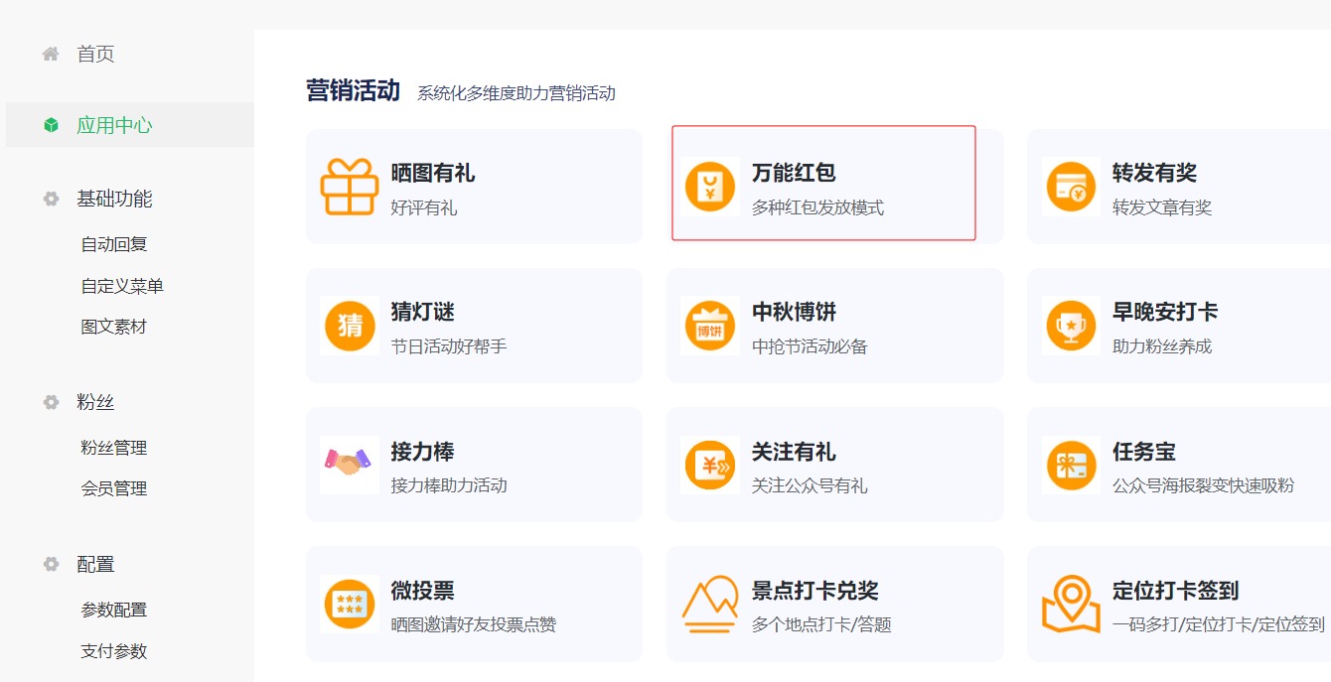Open the 景点打卡兑奖 title text
This screenshot has height=682, width=1331.
(x=815, y=591)
